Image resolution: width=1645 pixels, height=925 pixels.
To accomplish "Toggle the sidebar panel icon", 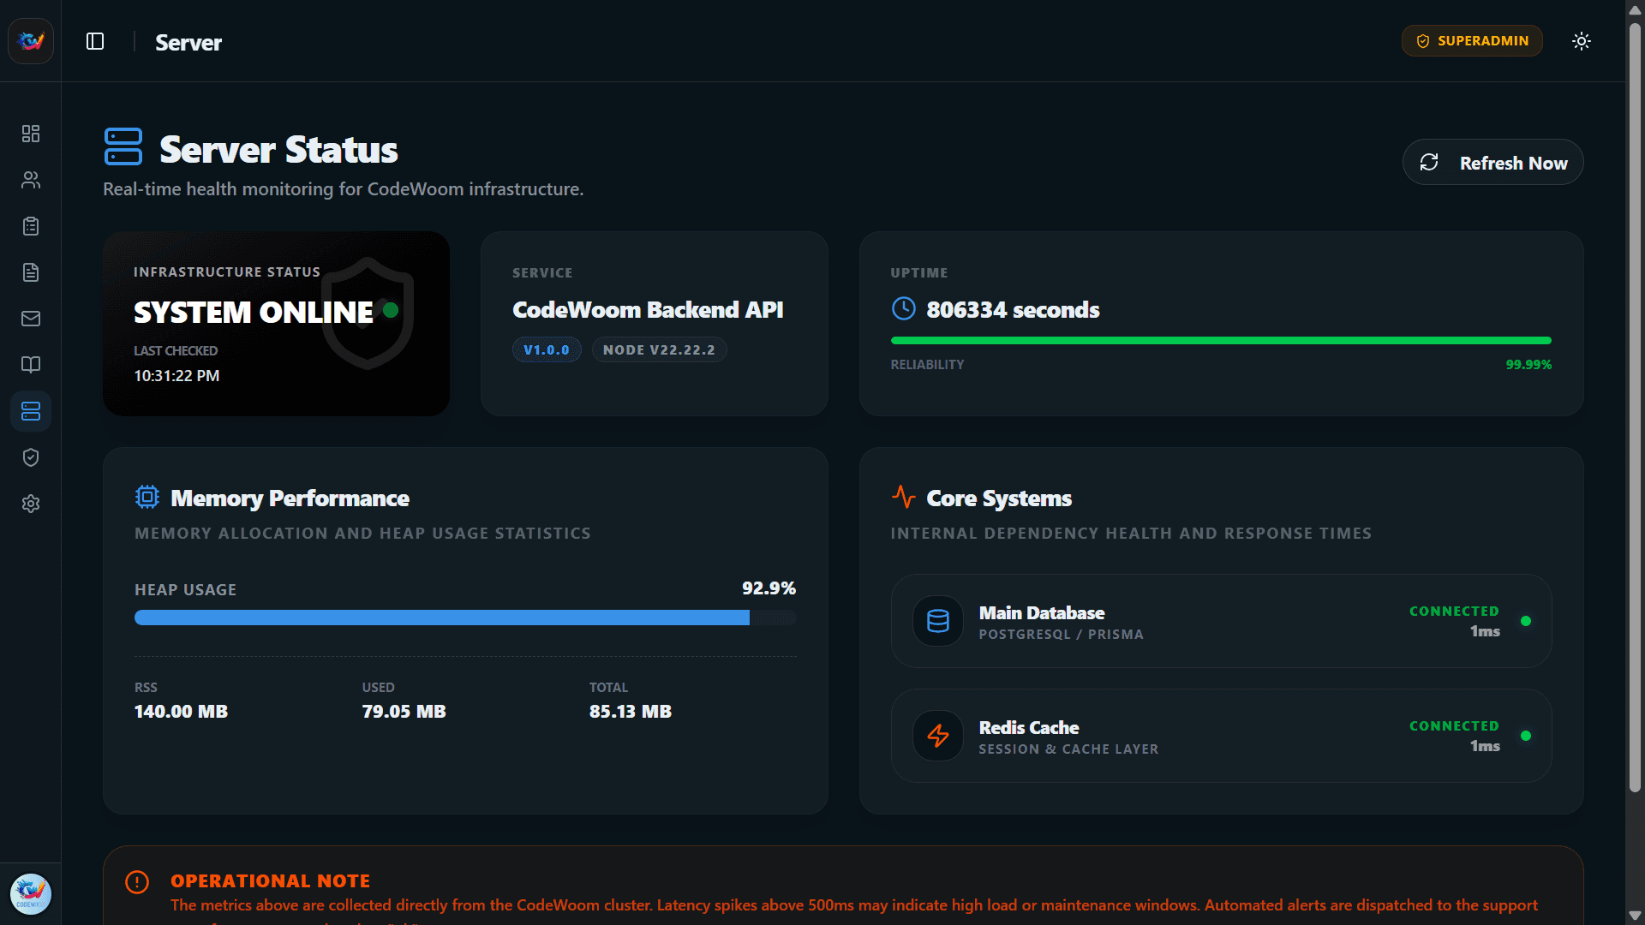I will (95, 41).
